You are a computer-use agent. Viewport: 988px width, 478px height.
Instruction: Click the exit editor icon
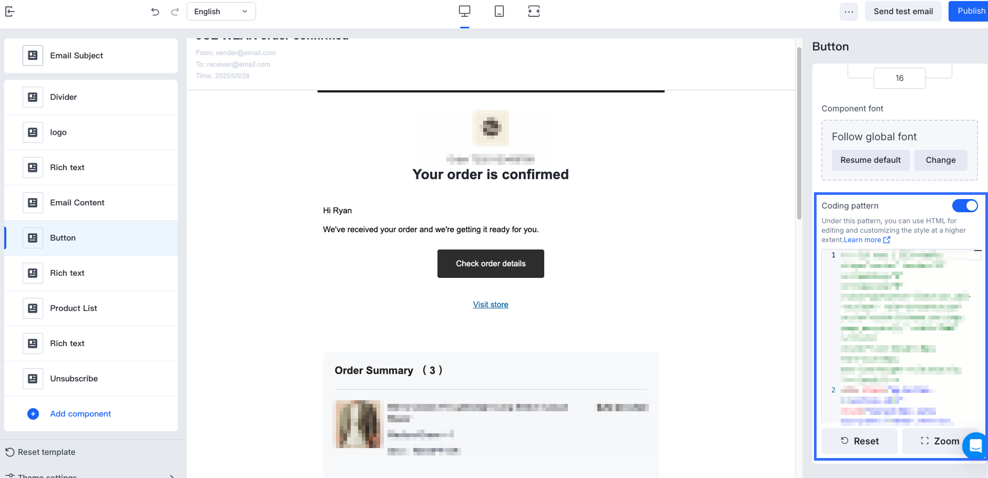10,11
